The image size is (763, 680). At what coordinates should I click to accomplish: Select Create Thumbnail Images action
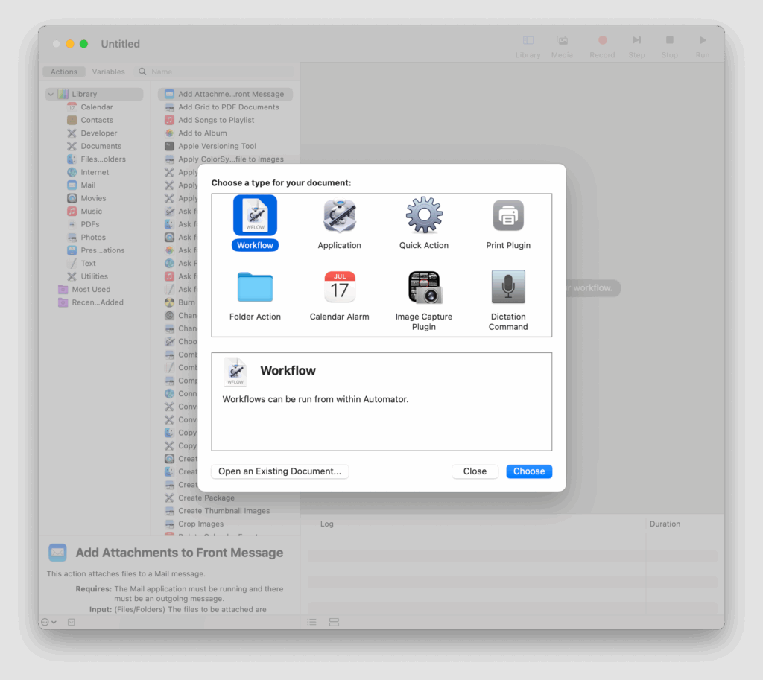click(x=225, y=511)
